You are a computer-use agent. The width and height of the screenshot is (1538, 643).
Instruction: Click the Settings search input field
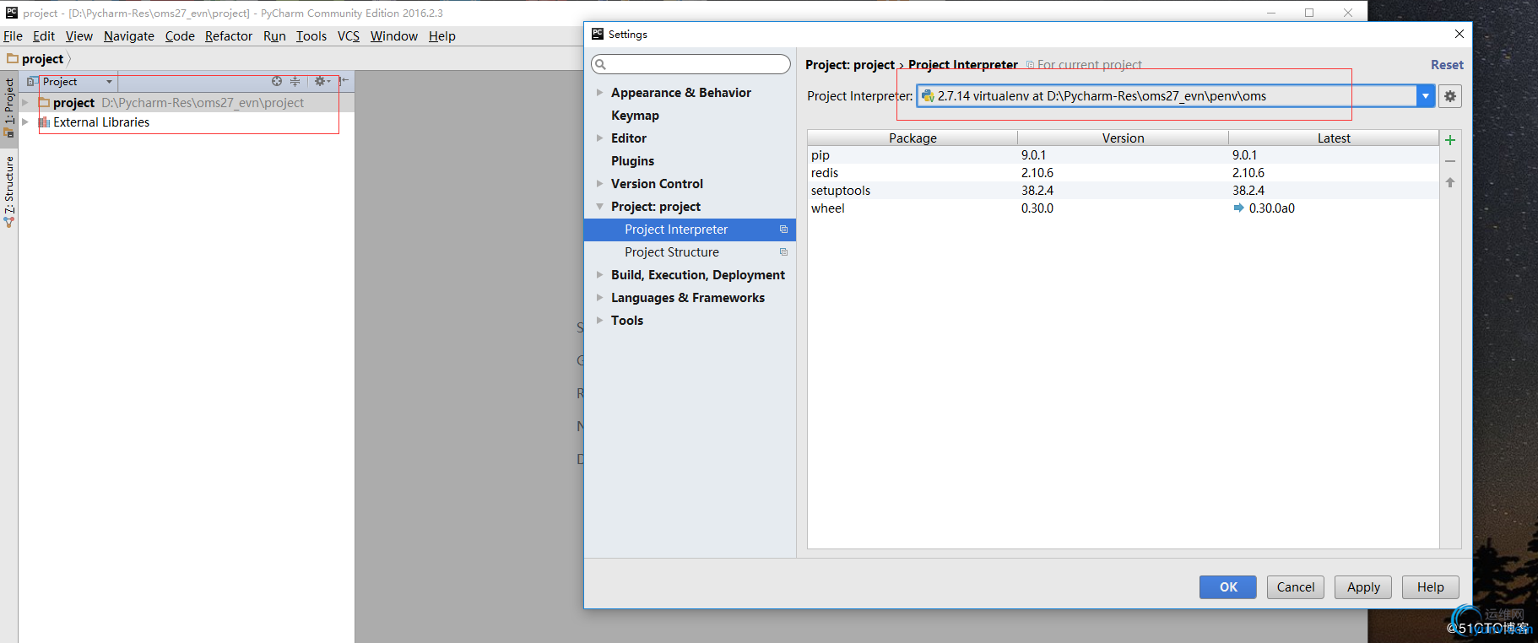coord(691,64)
